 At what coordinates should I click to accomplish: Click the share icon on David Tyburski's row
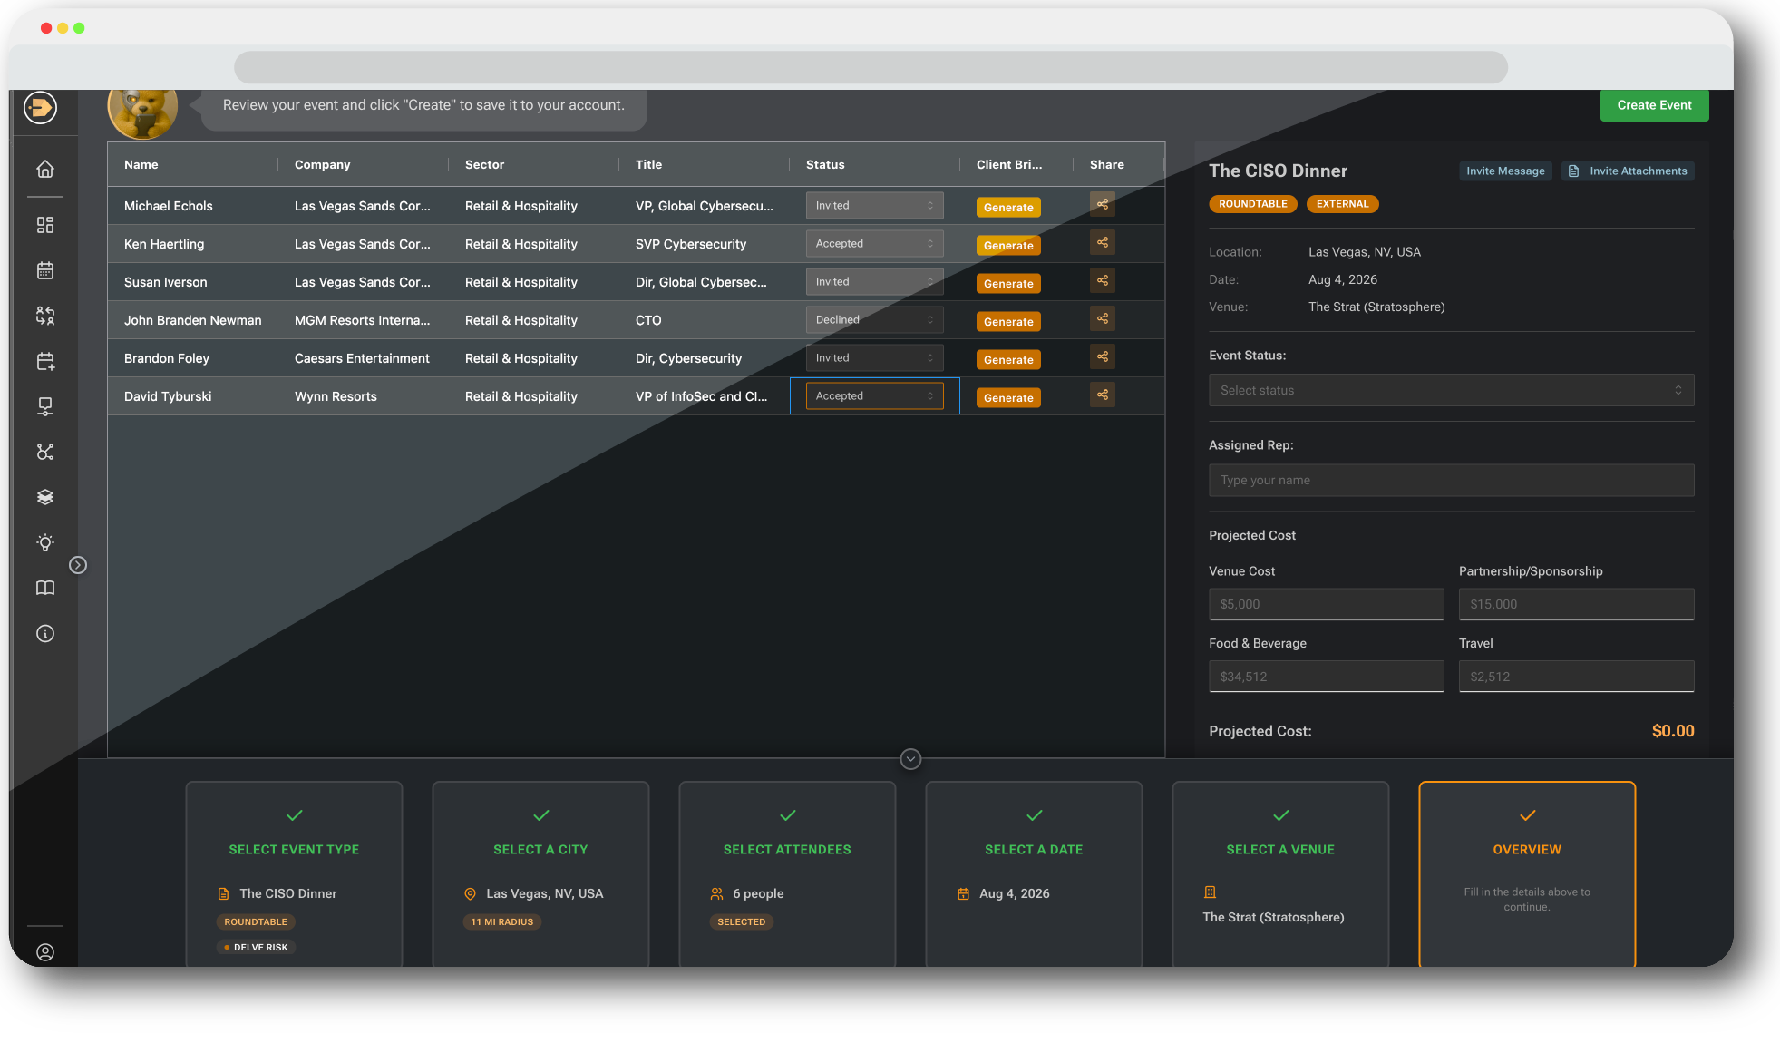click(x=1102, y=395)
